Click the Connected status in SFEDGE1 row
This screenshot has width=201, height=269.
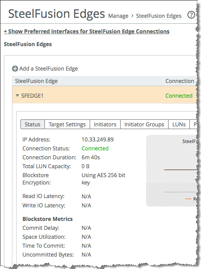pos(179,96)
